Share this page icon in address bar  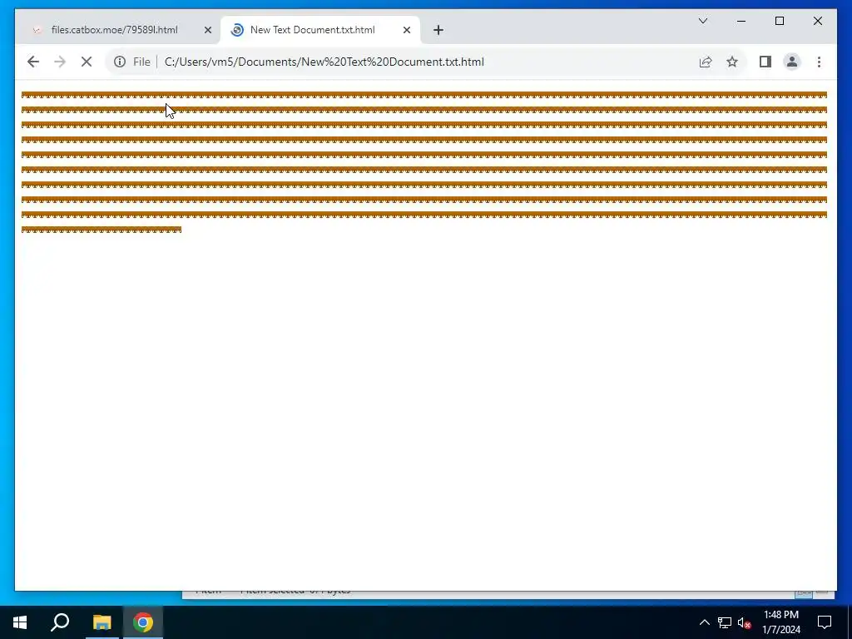pos(706,62)
